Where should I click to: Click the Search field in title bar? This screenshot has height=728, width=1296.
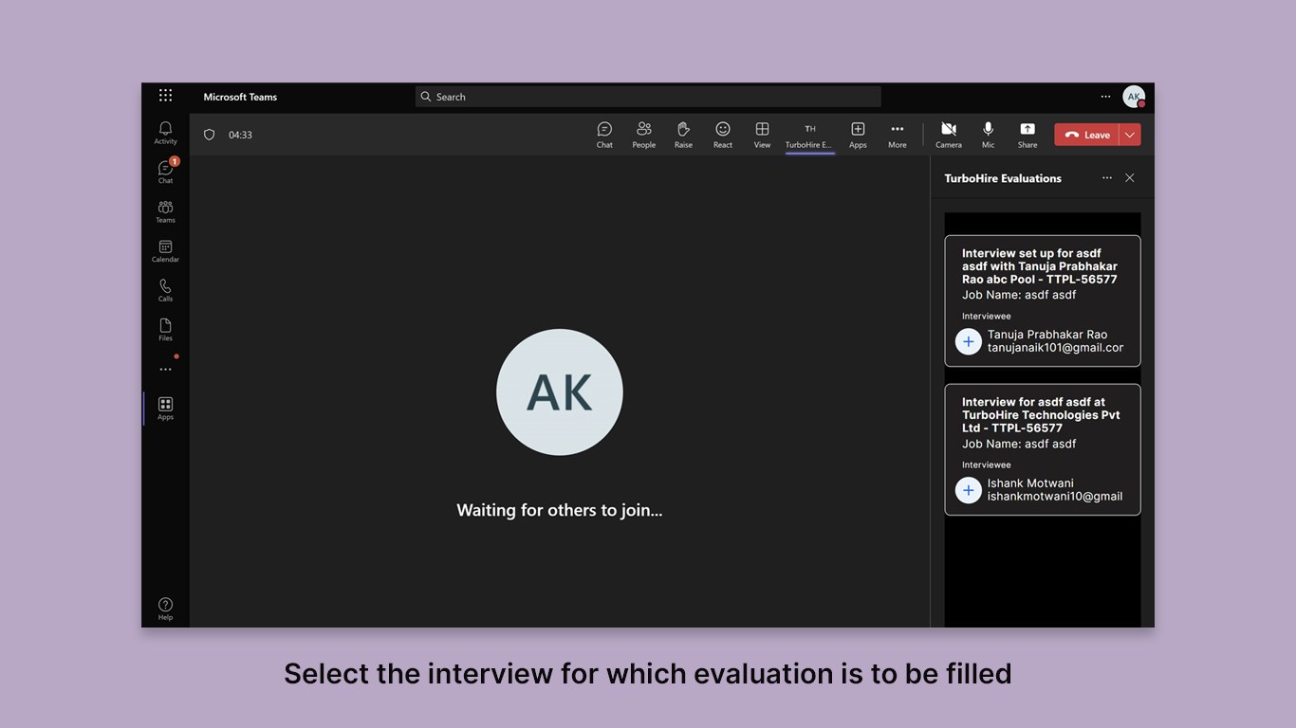[648, 97]
